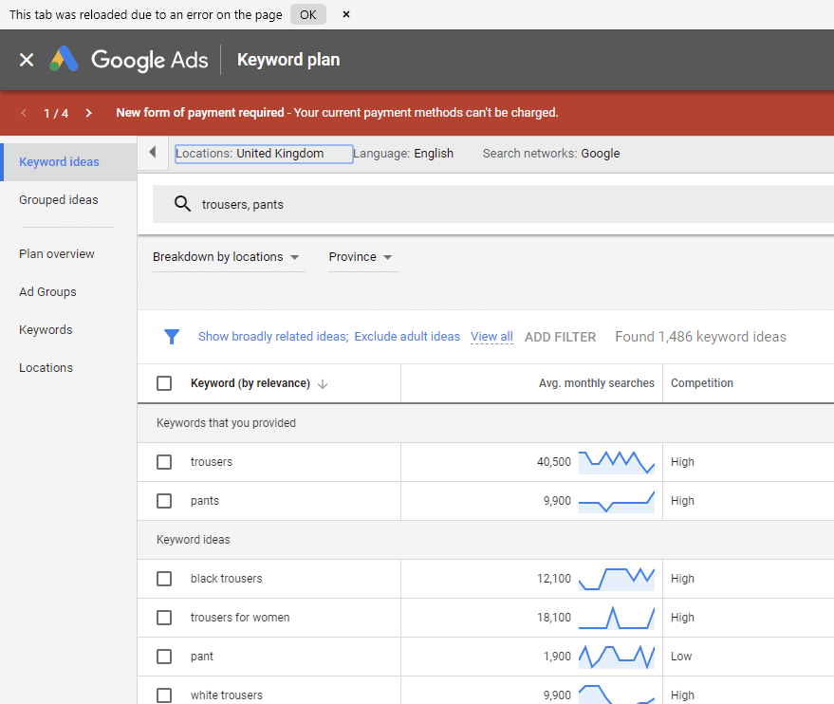
Task: Go to next notification arrow
Action: click(x=88, y=113)
